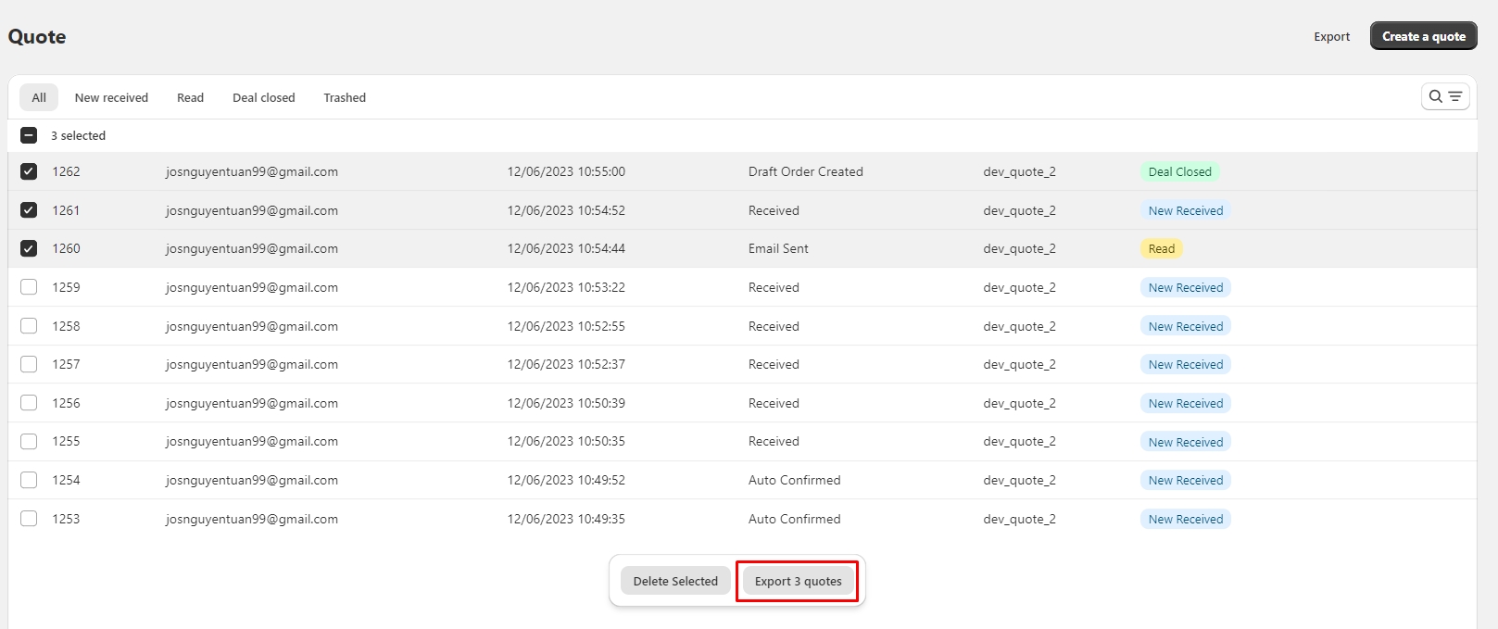Image resolution: width=1498 pixels, height=629 pixels.
Task: Open quote 1258 by clicking its ID
Action: coord(66,326)
